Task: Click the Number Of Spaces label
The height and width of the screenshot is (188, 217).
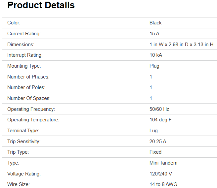Action: (x=29, y=98)
